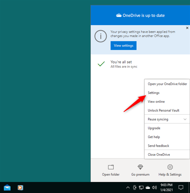The width and height of the screenshot is (190, 193).
Task: Click the View settings button
Action: pyautogui.click(x=123, y=46)
